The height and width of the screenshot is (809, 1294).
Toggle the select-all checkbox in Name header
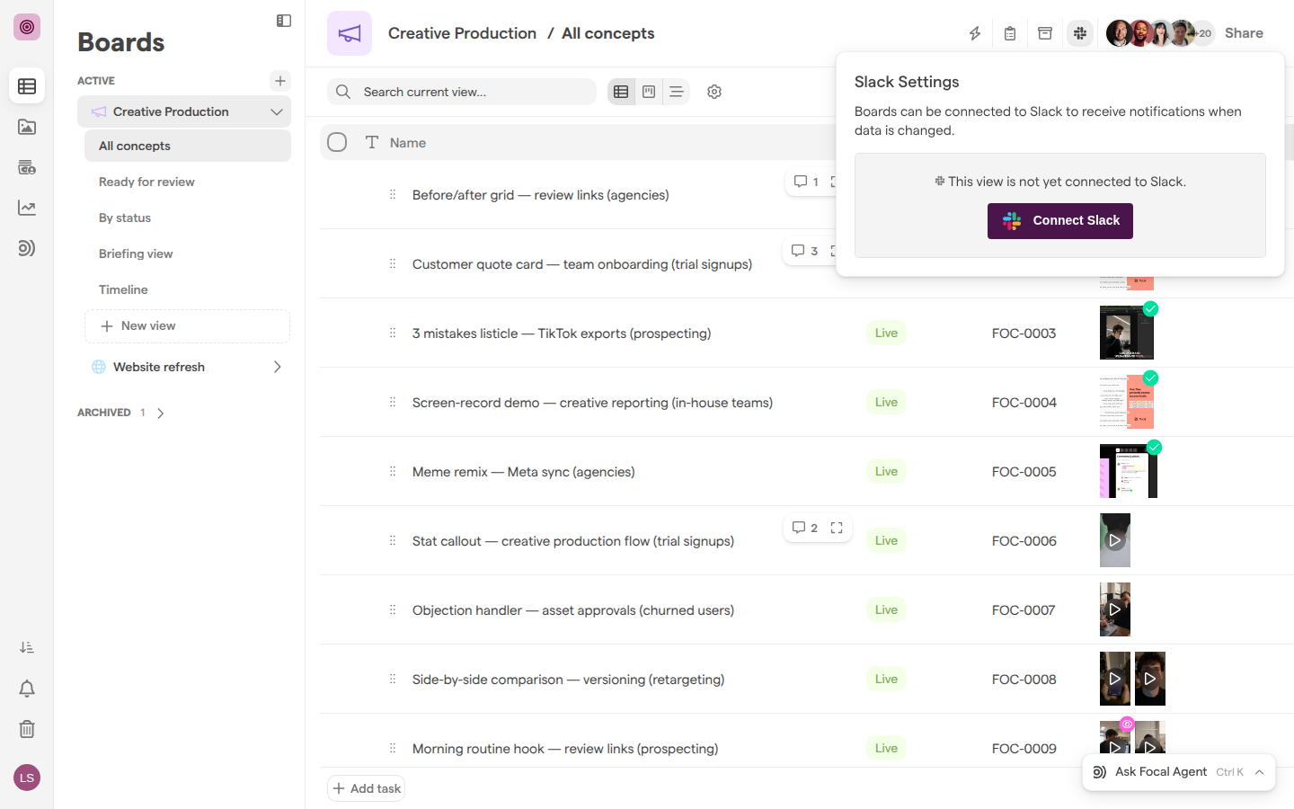pyautogui.click(x=337, y=142)
